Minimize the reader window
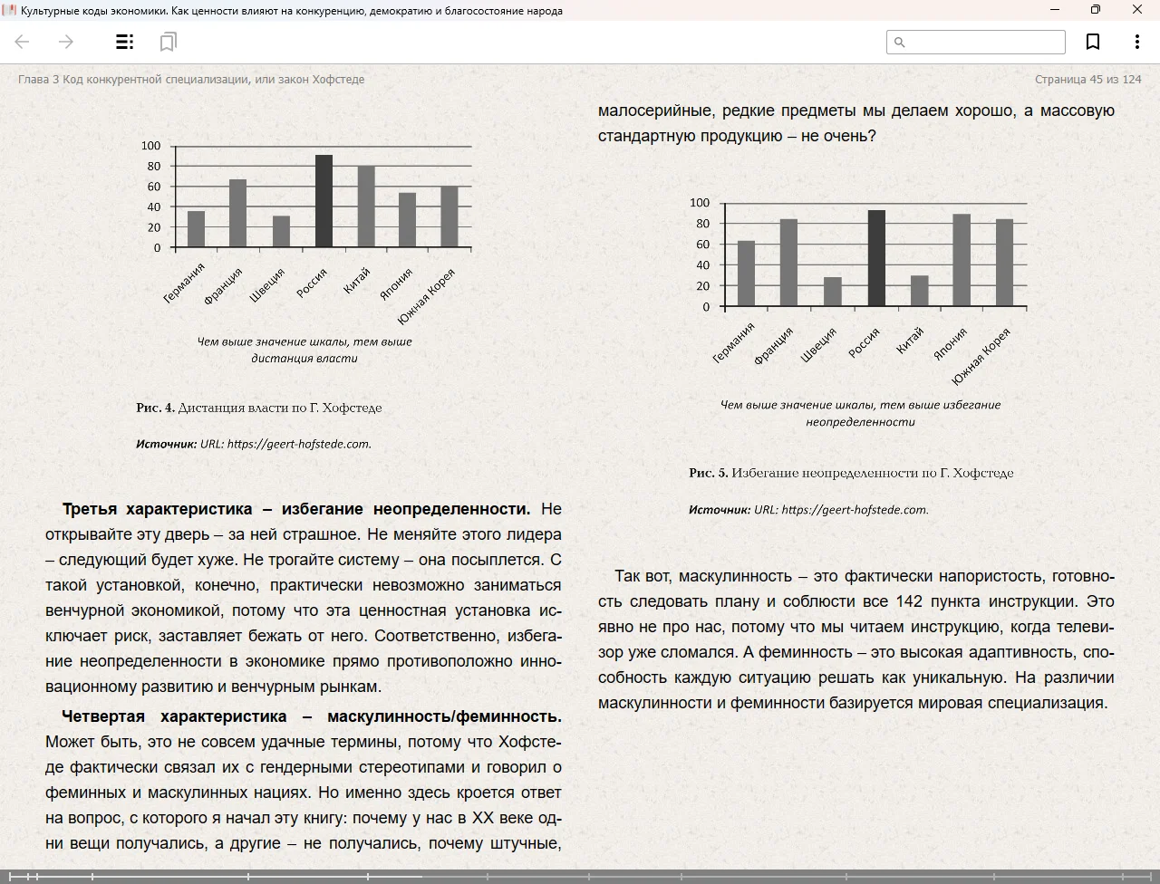Viewport: 1160px width, 884px height. point(1054,10)
